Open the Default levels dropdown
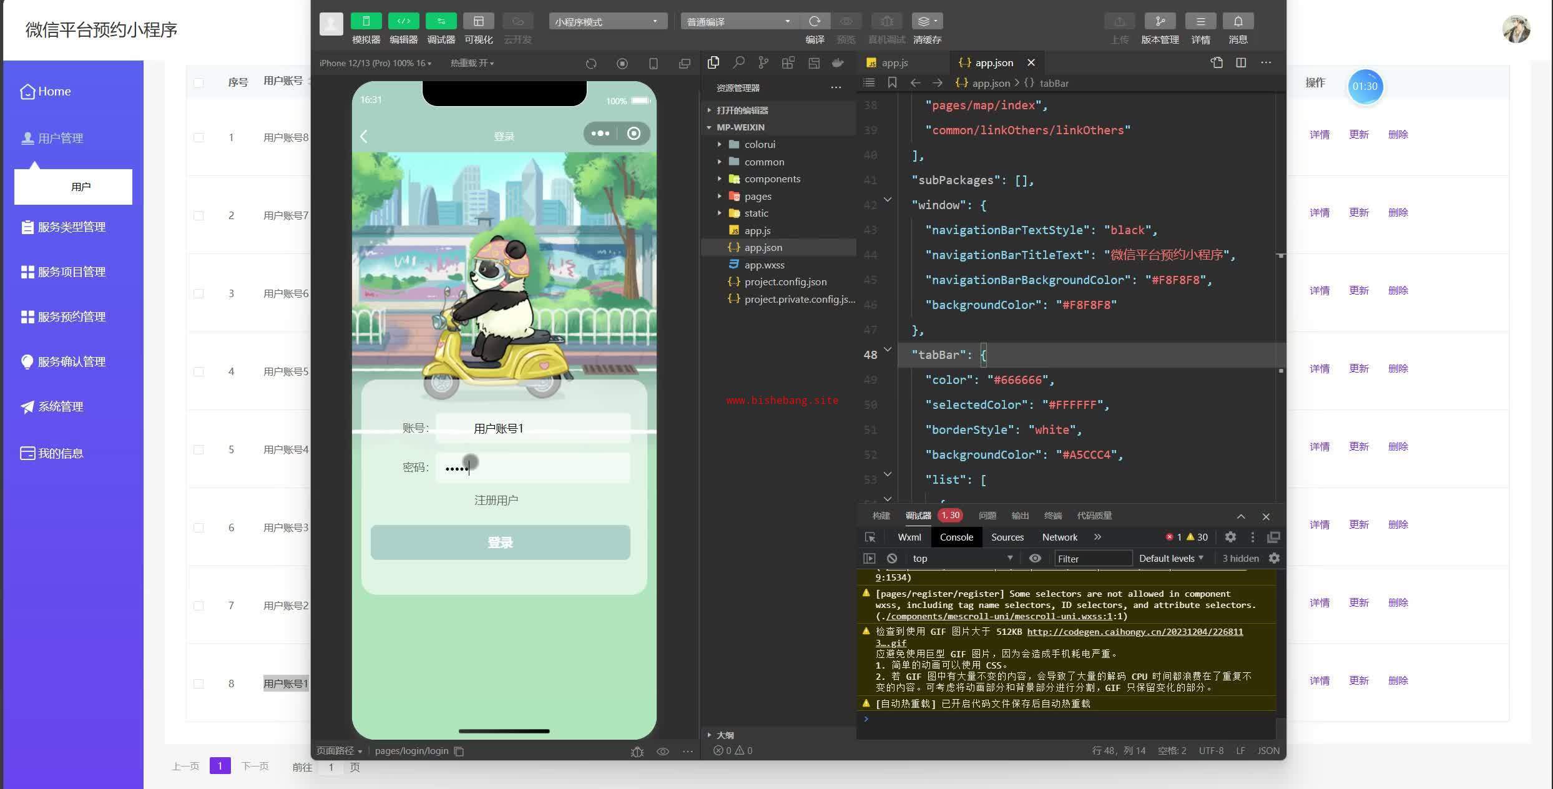1553x789 pixels. [1170, 558]
